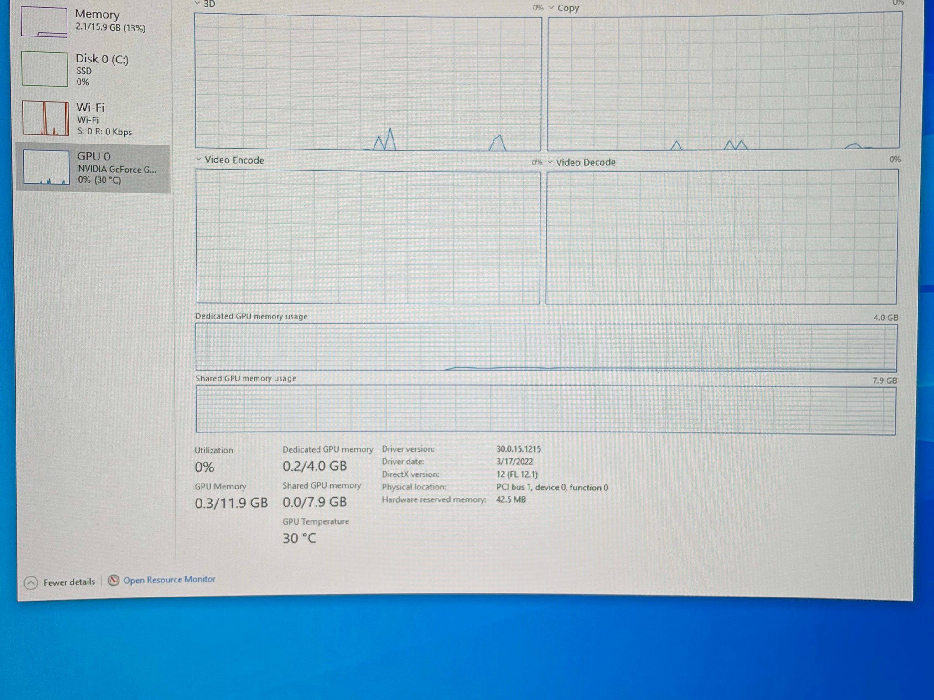The image size is (934, 700).
Task: Click the 42.5 MB hardware reserved value
Action: point(511,499)
